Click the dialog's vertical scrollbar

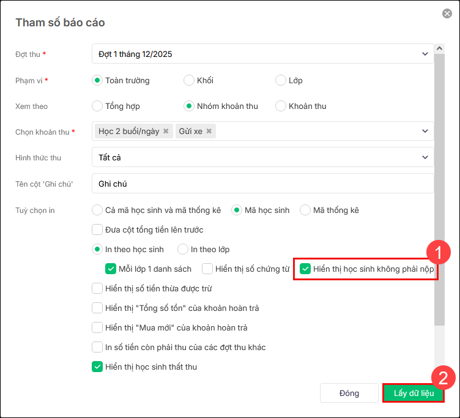tap(439, 184)
